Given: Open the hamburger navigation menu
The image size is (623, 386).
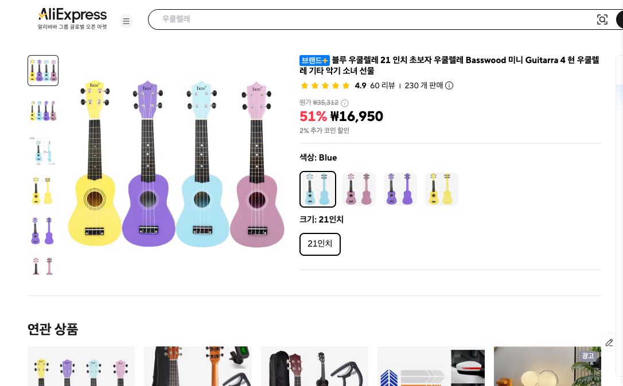Looking at the screenshot, I should (126, 21).
